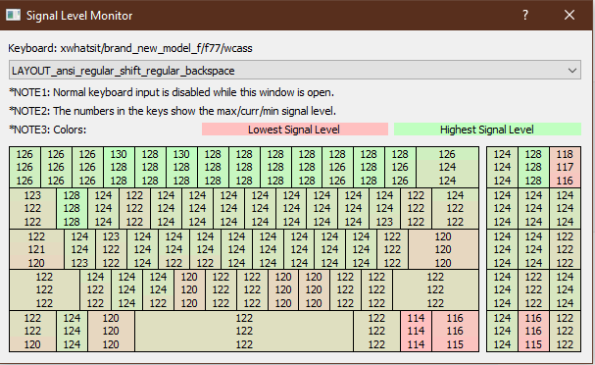Screen dimensions: 595x365
Task: Select the bright green 128/128/128 key in second row
Action: coord(72,208)
